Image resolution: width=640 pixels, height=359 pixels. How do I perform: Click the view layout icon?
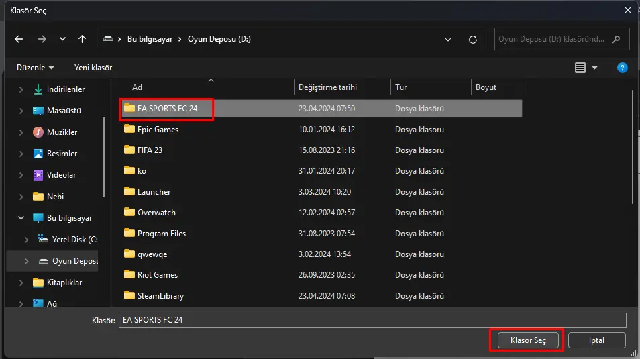point(580,68)
